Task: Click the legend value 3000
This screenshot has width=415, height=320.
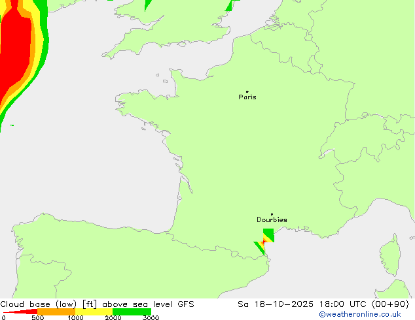Action: (x=151, y=317)
